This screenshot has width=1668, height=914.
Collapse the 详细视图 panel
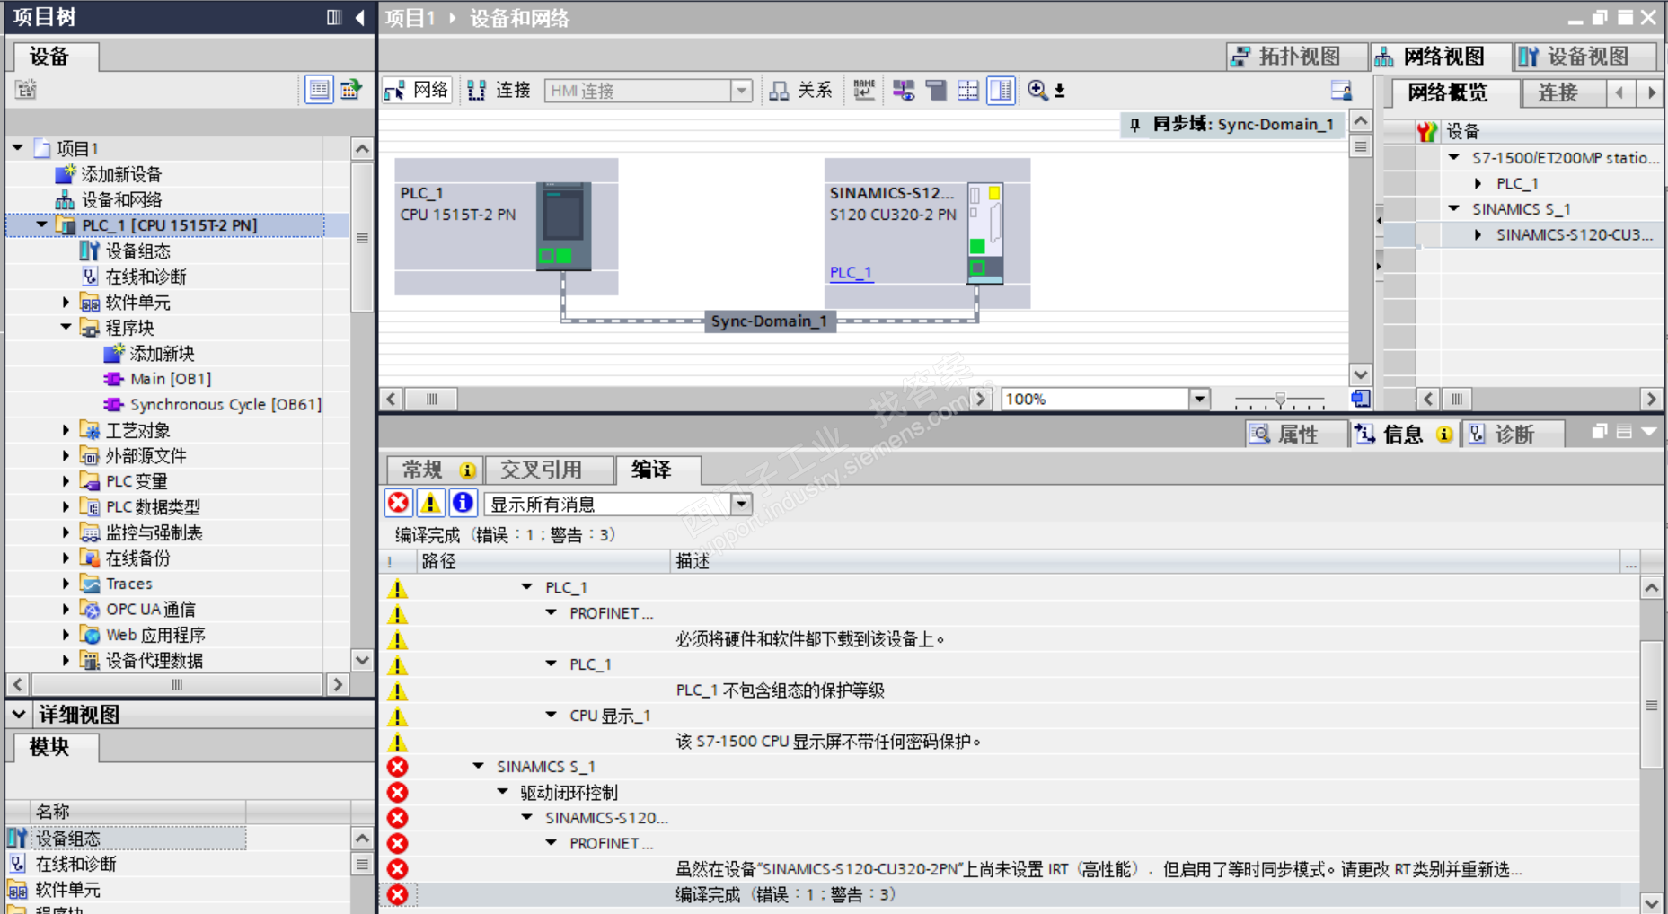(x=19, y=715)
